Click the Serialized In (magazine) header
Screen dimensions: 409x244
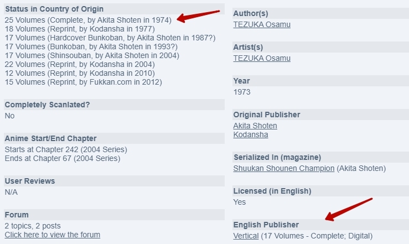[x=277, y=157]
